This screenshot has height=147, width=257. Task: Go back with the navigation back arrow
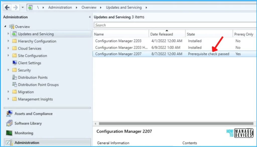(x=7, y=7)
